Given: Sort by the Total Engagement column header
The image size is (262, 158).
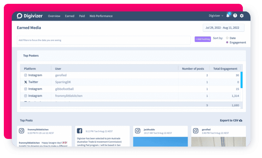Looking at the screenshot, I should (x=225, y=69).
